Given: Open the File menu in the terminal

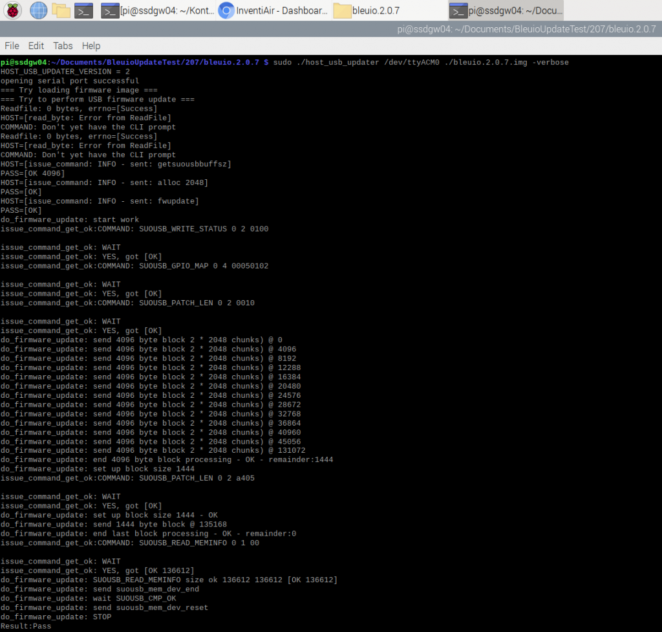Looking at the screenshot, I should pyautogui.click(x=12, y=46).
